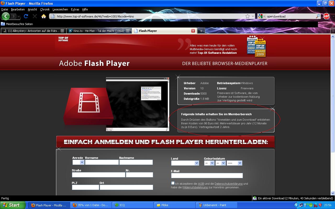
Task: Click the forward navigation arrow
Action: [x=13, y=16]
